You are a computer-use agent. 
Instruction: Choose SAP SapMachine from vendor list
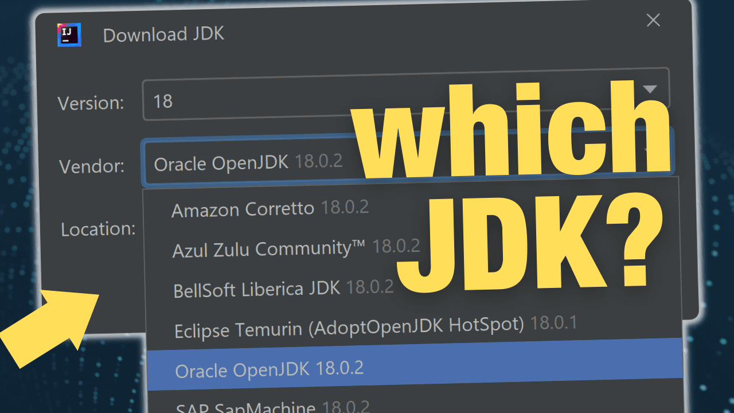point(245,406)
